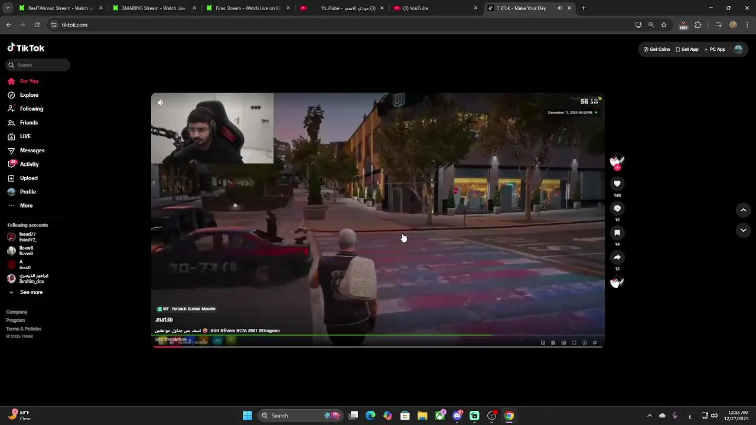
Task: Click the tiktok.com address bar
Action: (343, 25)
